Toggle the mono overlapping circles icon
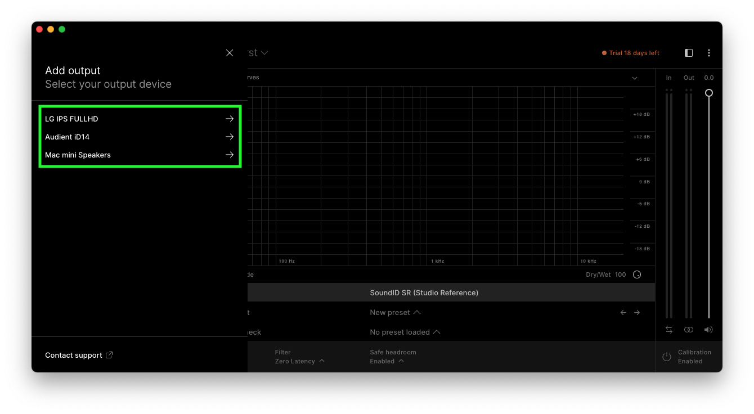 [x=689, y=330]
